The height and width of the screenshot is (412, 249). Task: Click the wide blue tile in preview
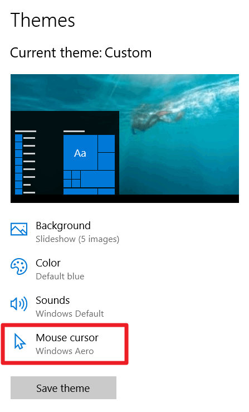pos(97,179)
